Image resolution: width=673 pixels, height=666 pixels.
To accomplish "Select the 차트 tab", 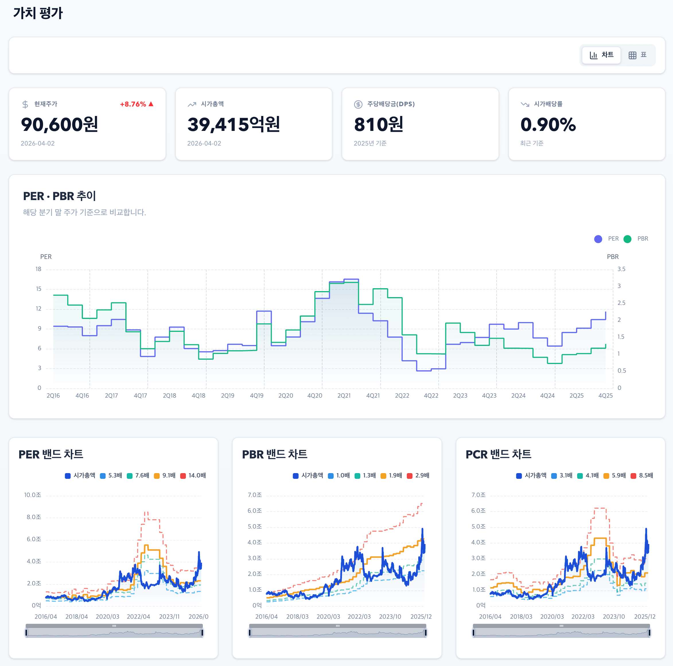I will 601,55.
